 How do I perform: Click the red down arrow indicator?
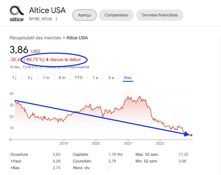click(47, 59)
